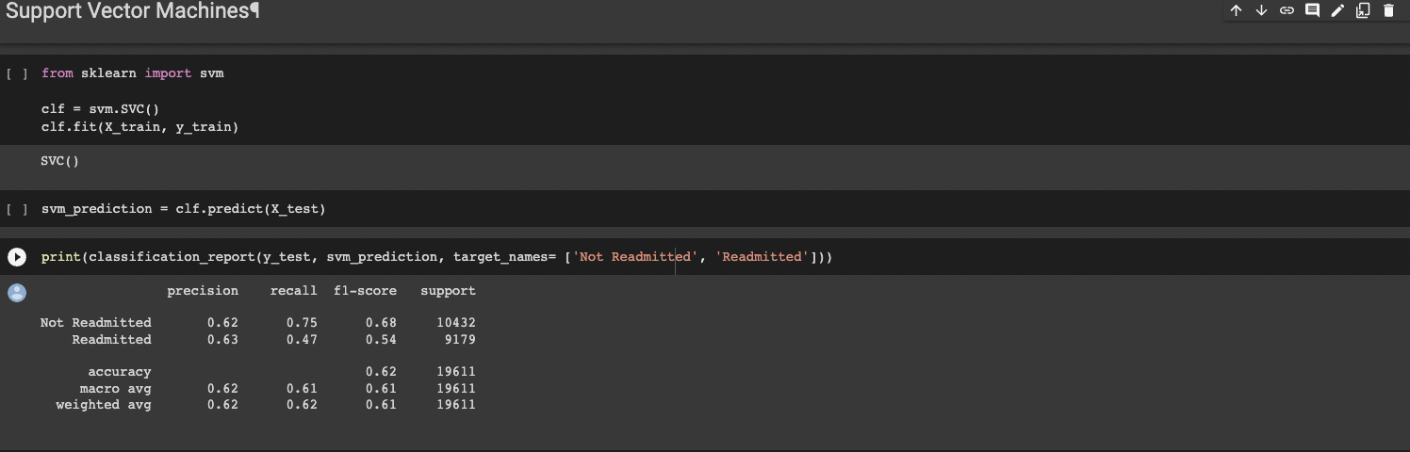1410x452 pixels.
Task: Click the output avatar icon beside the report
Action: pyautogui.click(x=17, y=293)
